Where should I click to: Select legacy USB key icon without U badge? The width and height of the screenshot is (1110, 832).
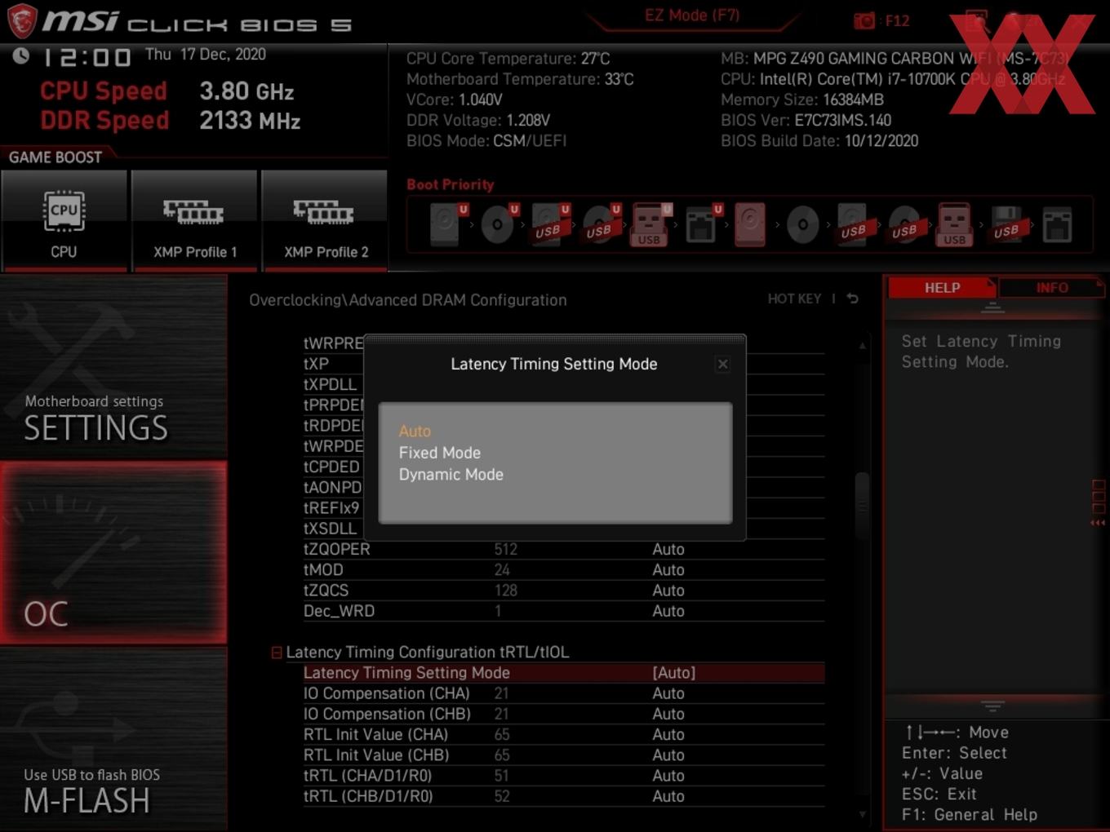point(955,224)
